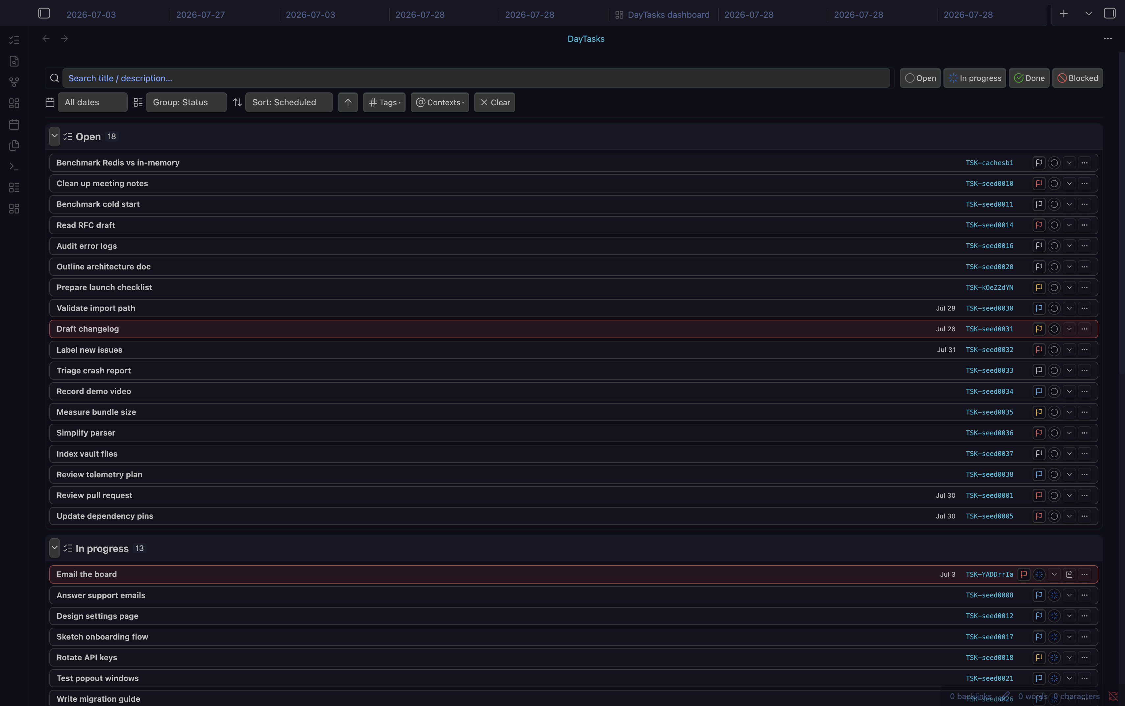Toggle the Done status filter
This screenshot has width=1125, height=706.
[1029, 78]
